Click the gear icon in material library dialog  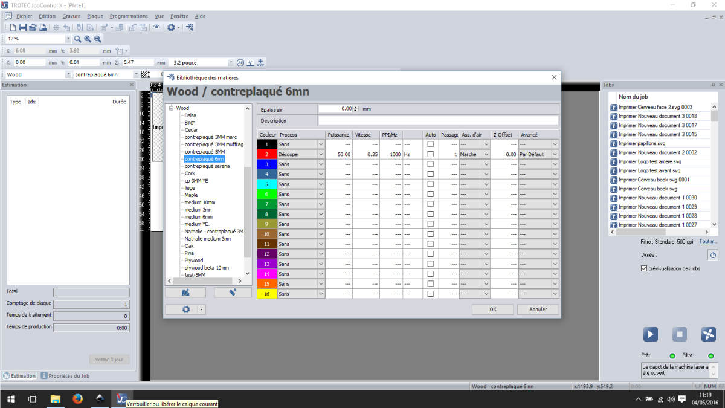[x=185, y=309]
